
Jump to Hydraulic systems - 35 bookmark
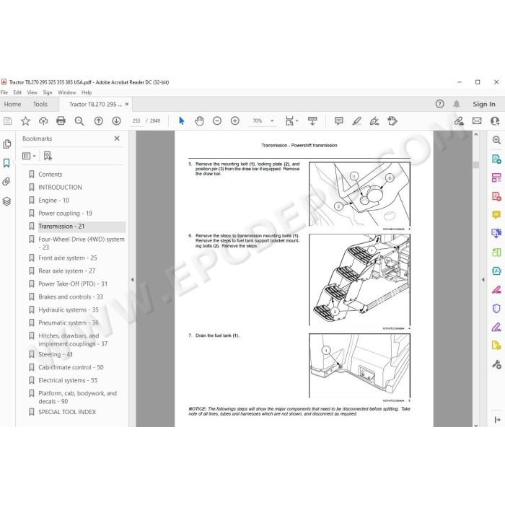coord(69,309)
